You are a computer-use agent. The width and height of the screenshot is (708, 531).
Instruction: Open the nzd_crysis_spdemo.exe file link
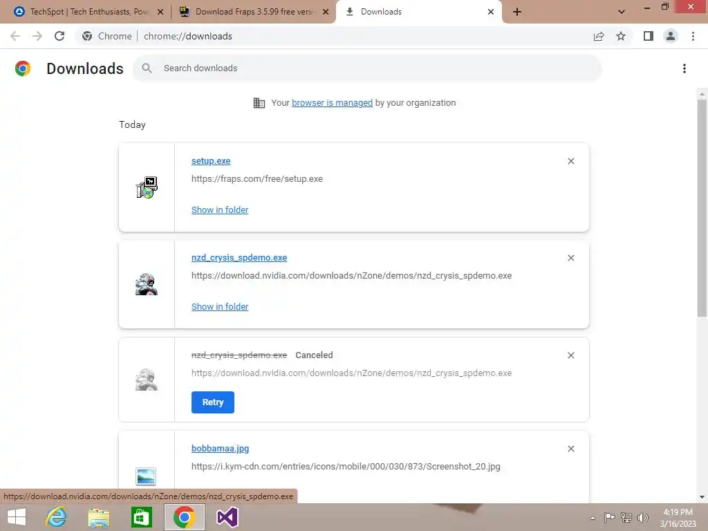239,257
